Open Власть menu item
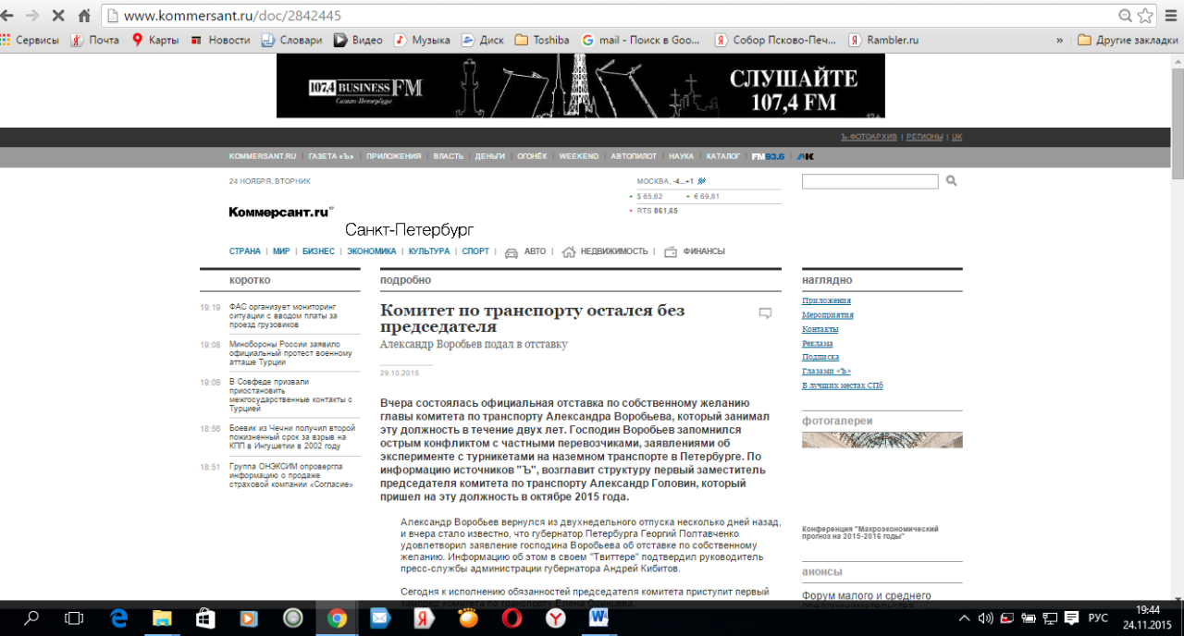The image size is (1184, 636). 448,156
